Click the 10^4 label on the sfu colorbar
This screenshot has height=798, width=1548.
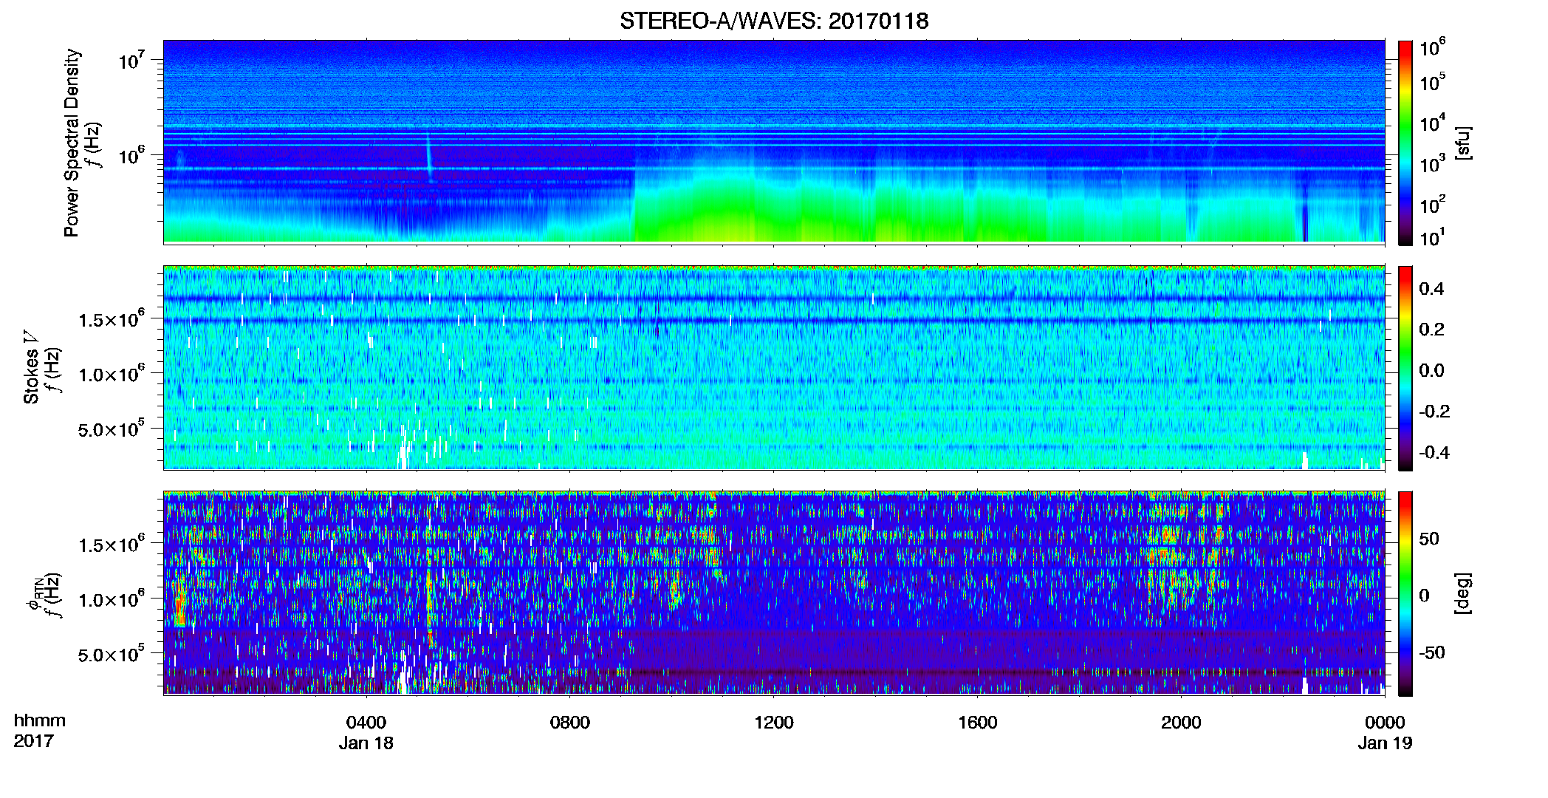[1433, 123]
